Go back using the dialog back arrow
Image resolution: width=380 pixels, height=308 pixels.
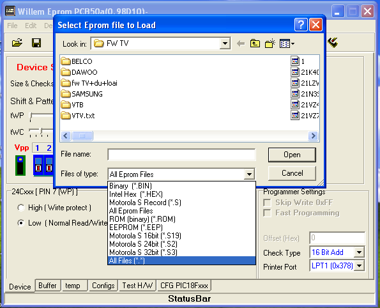click(x=241, y=43)
